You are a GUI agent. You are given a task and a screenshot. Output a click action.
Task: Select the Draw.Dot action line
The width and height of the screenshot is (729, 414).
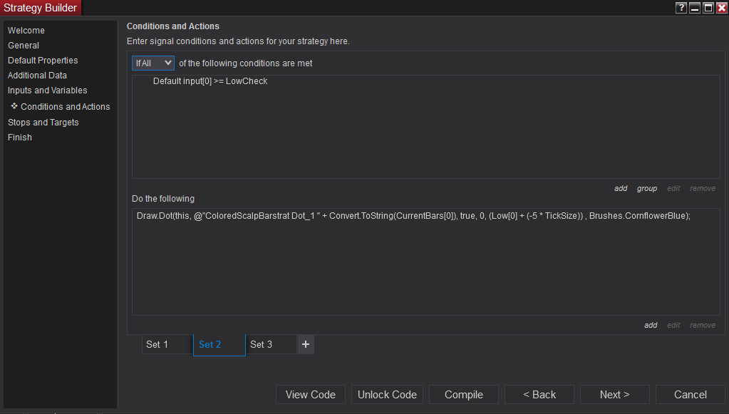413,216
